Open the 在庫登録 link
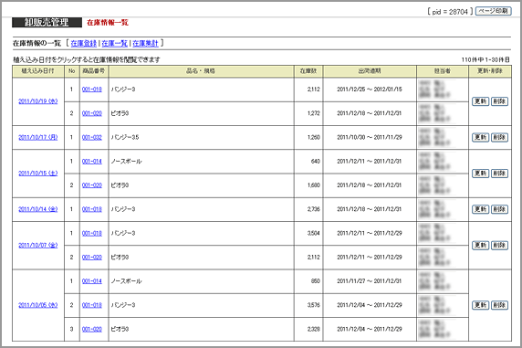This screenshot has width=522, height=348. pos(84,43)
